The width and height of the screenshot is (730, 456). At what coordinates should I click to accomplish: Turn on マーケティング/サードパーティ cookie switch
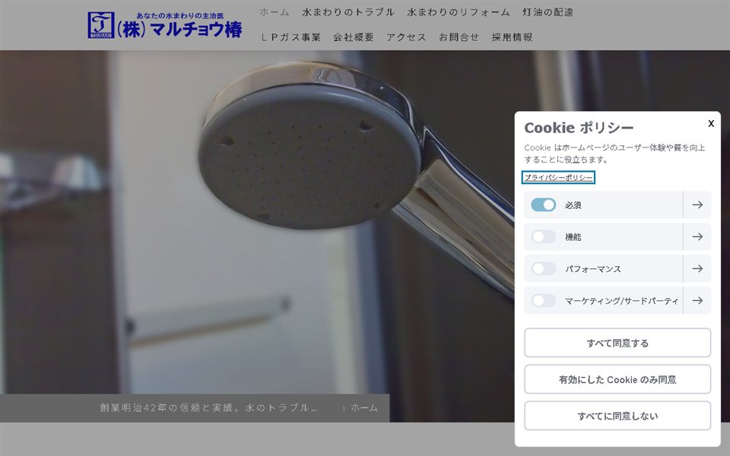point(543,301)
